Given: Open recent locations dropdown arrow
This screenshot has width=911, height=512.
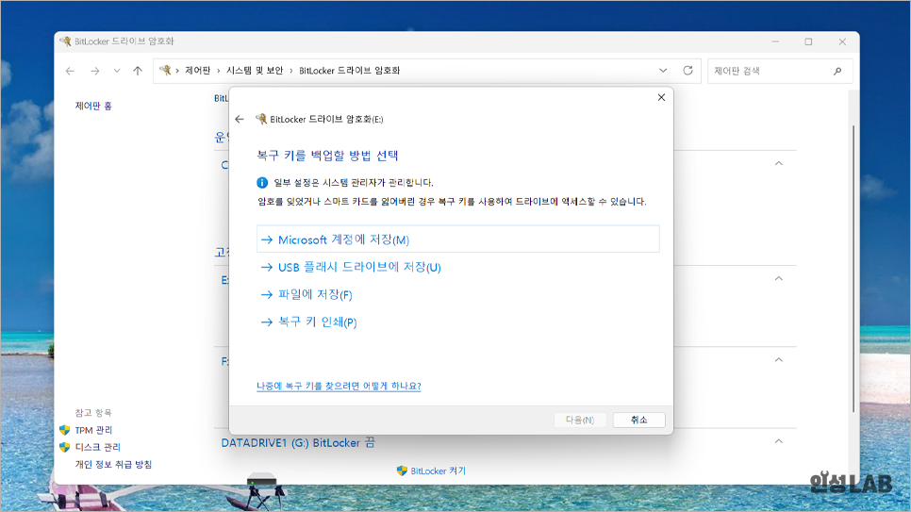Looking at the screenshot, I should [x=117, y=71].
